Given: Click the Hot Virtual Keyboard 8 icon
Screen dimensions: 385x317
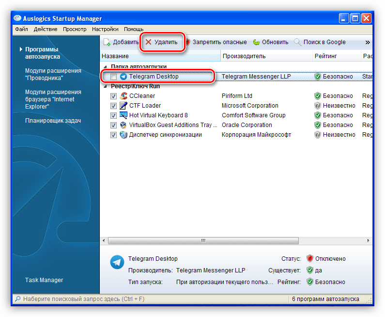Looking at the screenshot, I should coord(123,115).
